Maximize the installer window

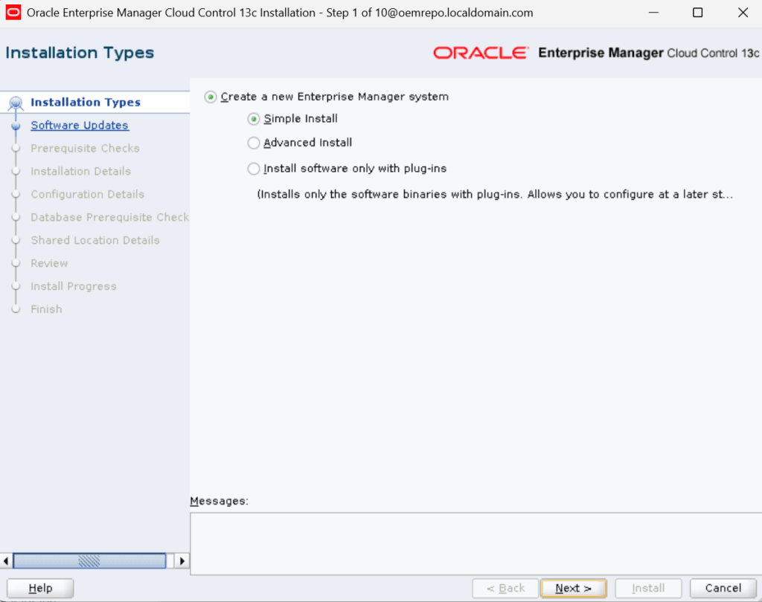click(697, 13)
